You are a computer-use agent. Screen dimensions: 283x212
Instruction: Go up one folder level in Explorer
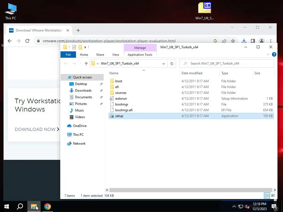pos(86,63)
